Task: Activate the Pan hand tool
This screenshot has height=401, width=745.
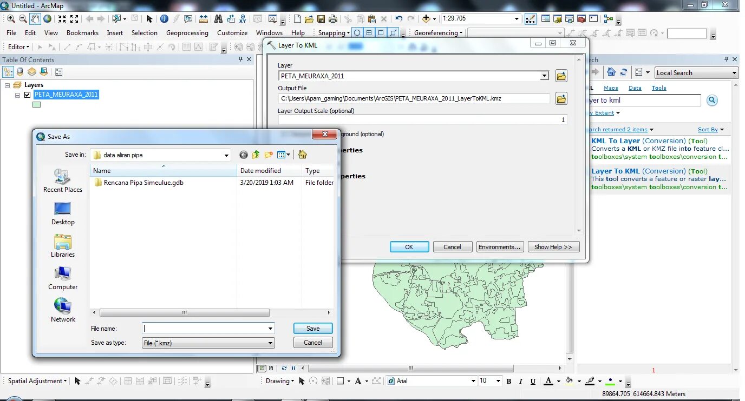Action: tap(35, 19)
